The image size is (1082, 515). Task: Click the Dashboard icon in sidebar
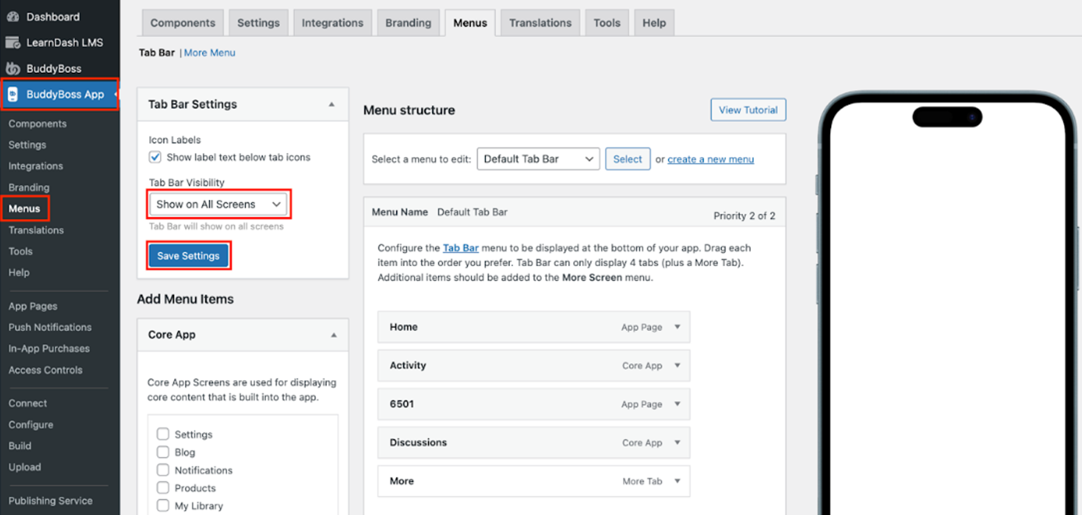point(13,17)
